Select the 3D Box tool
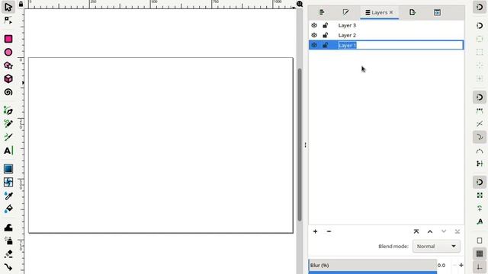 tap(8, 78)
